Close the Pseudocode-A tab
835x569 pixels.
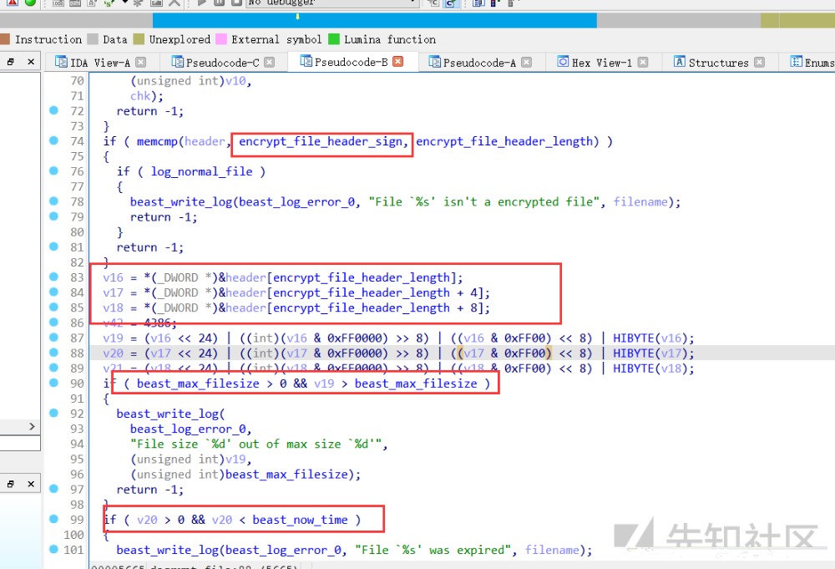[x=526, y=63]
